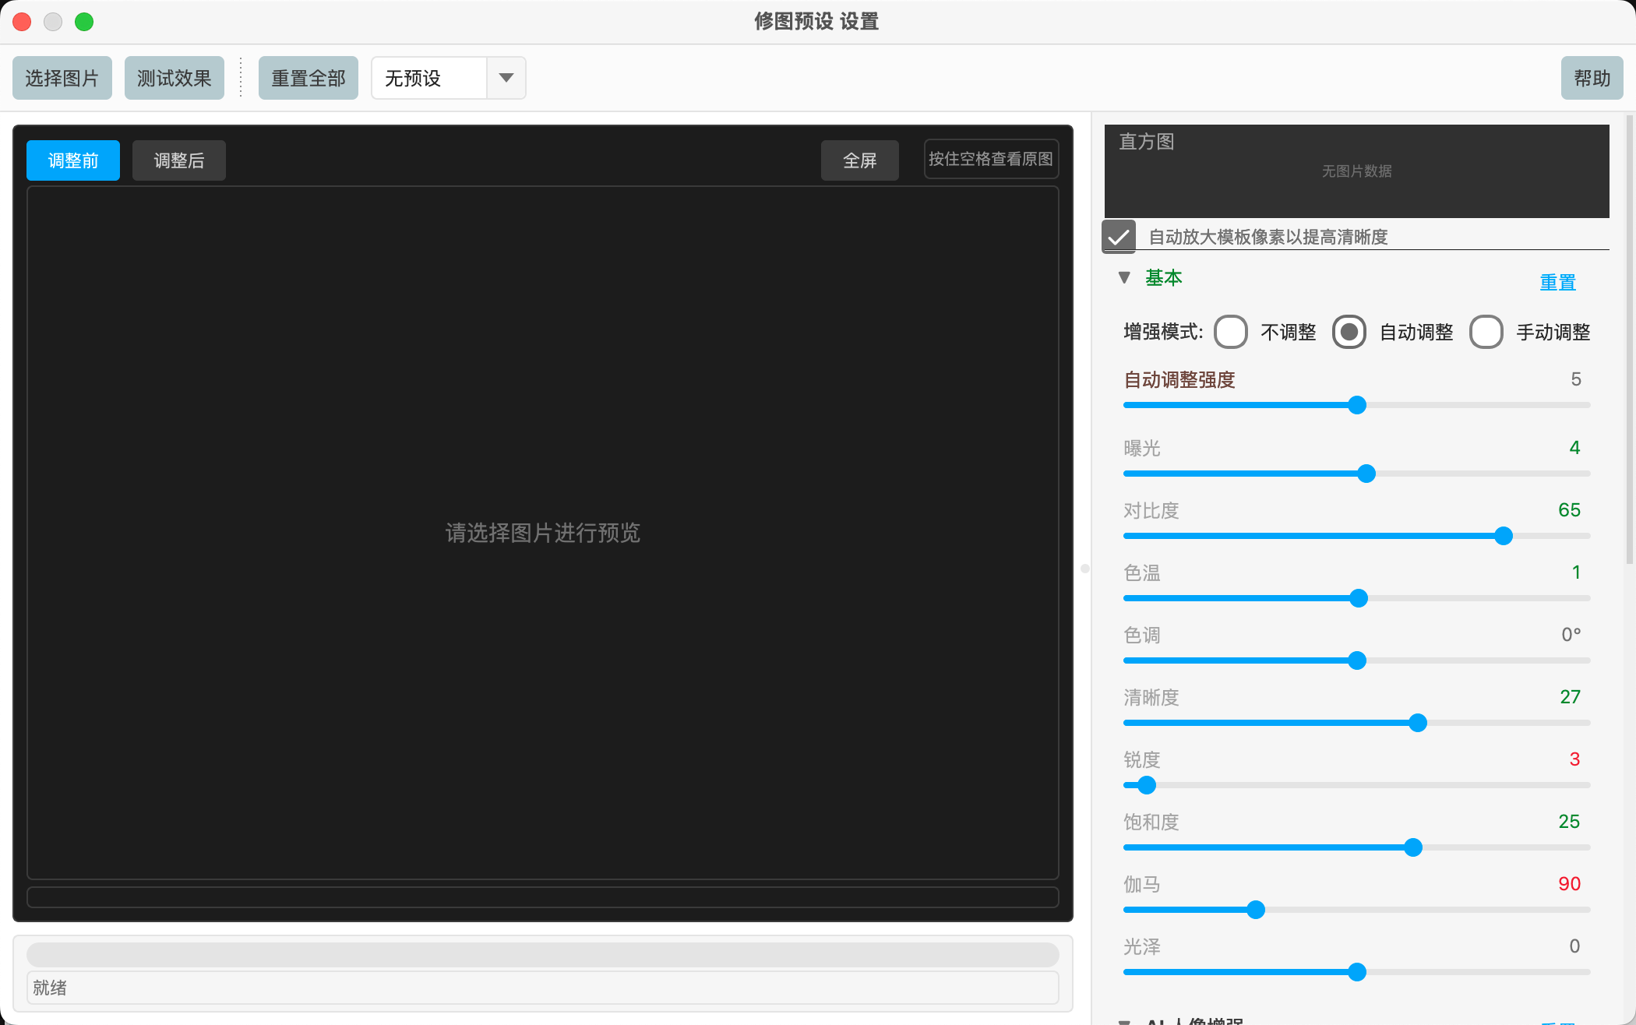Screen dimensions: 1636x1025
Task: Click the 重置 link for basic settings
Action: pos(1557,282)
